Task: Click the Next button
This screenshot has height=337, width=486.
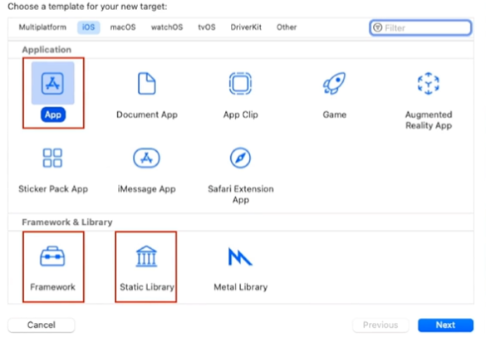Action: coord(445,325)
